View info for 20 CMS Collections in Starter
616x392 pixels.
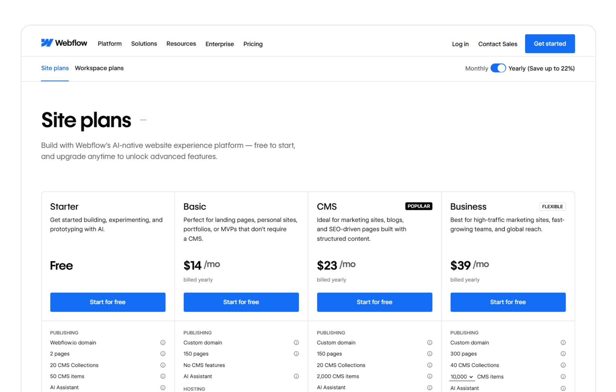click(163, 365)
